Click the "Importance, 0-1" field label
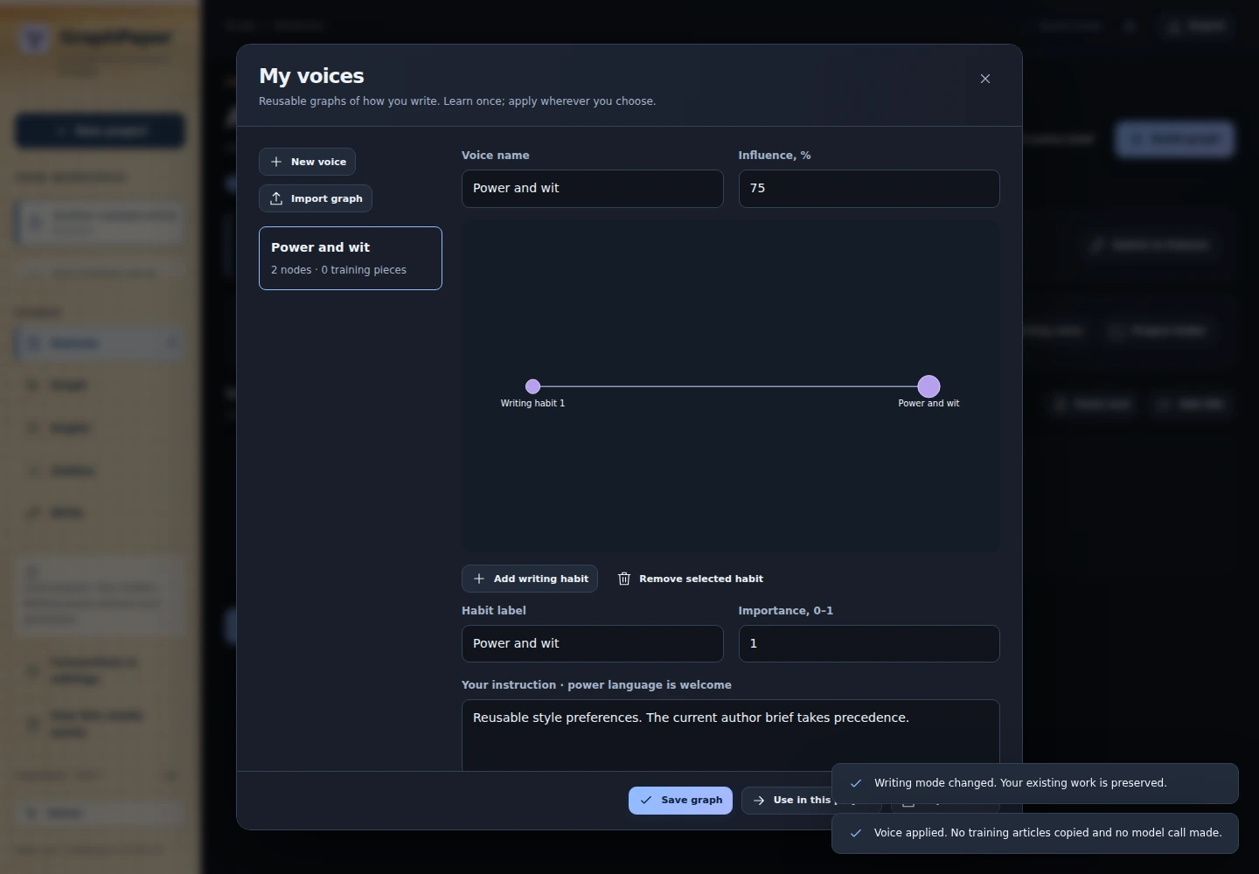1259x874 pixels. 786,611
